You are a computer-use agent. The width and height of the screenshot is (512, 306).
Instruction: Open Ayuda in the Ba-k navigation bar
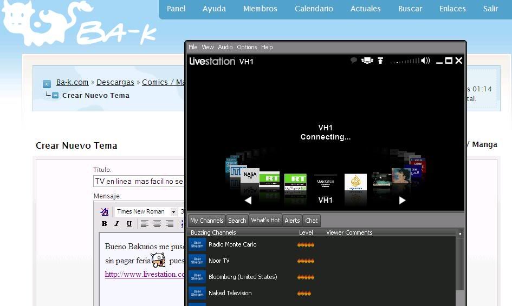[214, 9]
